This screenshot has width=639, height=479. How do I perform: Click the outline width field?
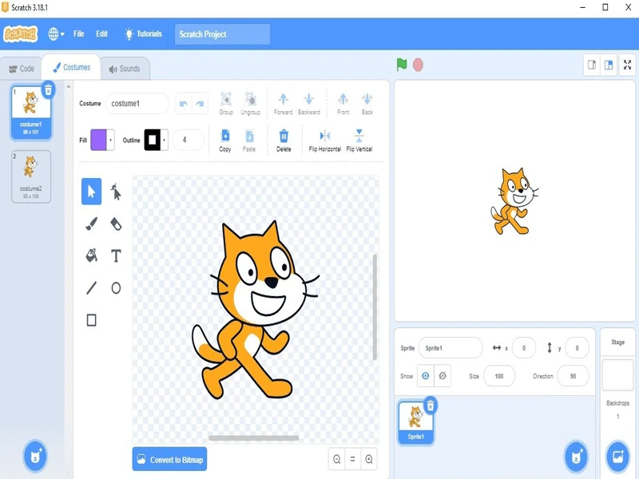tap(188, 140)
